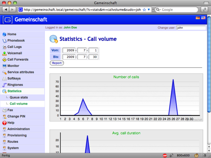This screenshot has height=158, width=211.
Task: Click the browser back arrow button
Action: click(6, 9)
